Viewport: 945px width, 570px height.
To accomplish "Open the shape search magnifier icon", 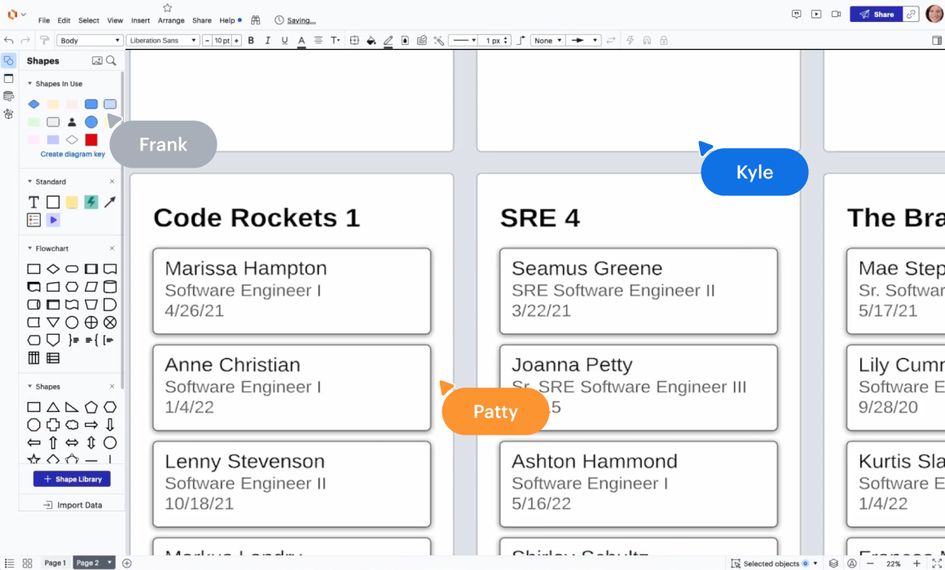I will (x=111, y=60).
